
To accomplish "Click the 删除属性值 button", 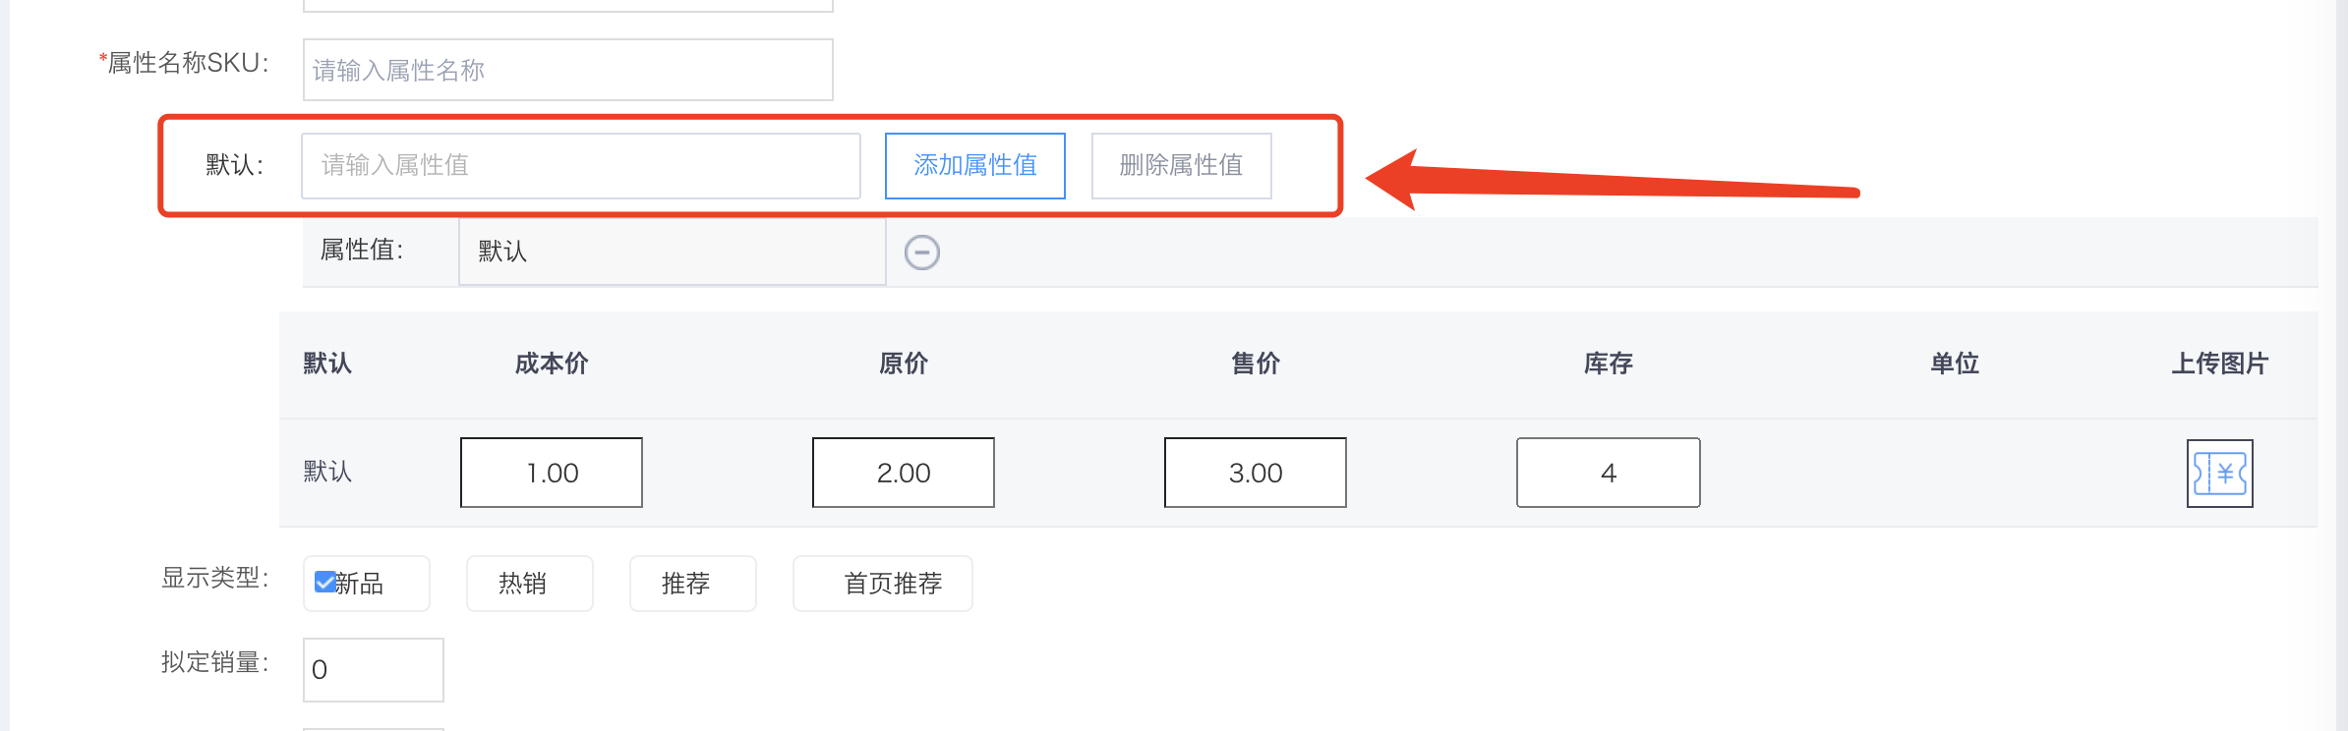I will (x=1182, y=166).
